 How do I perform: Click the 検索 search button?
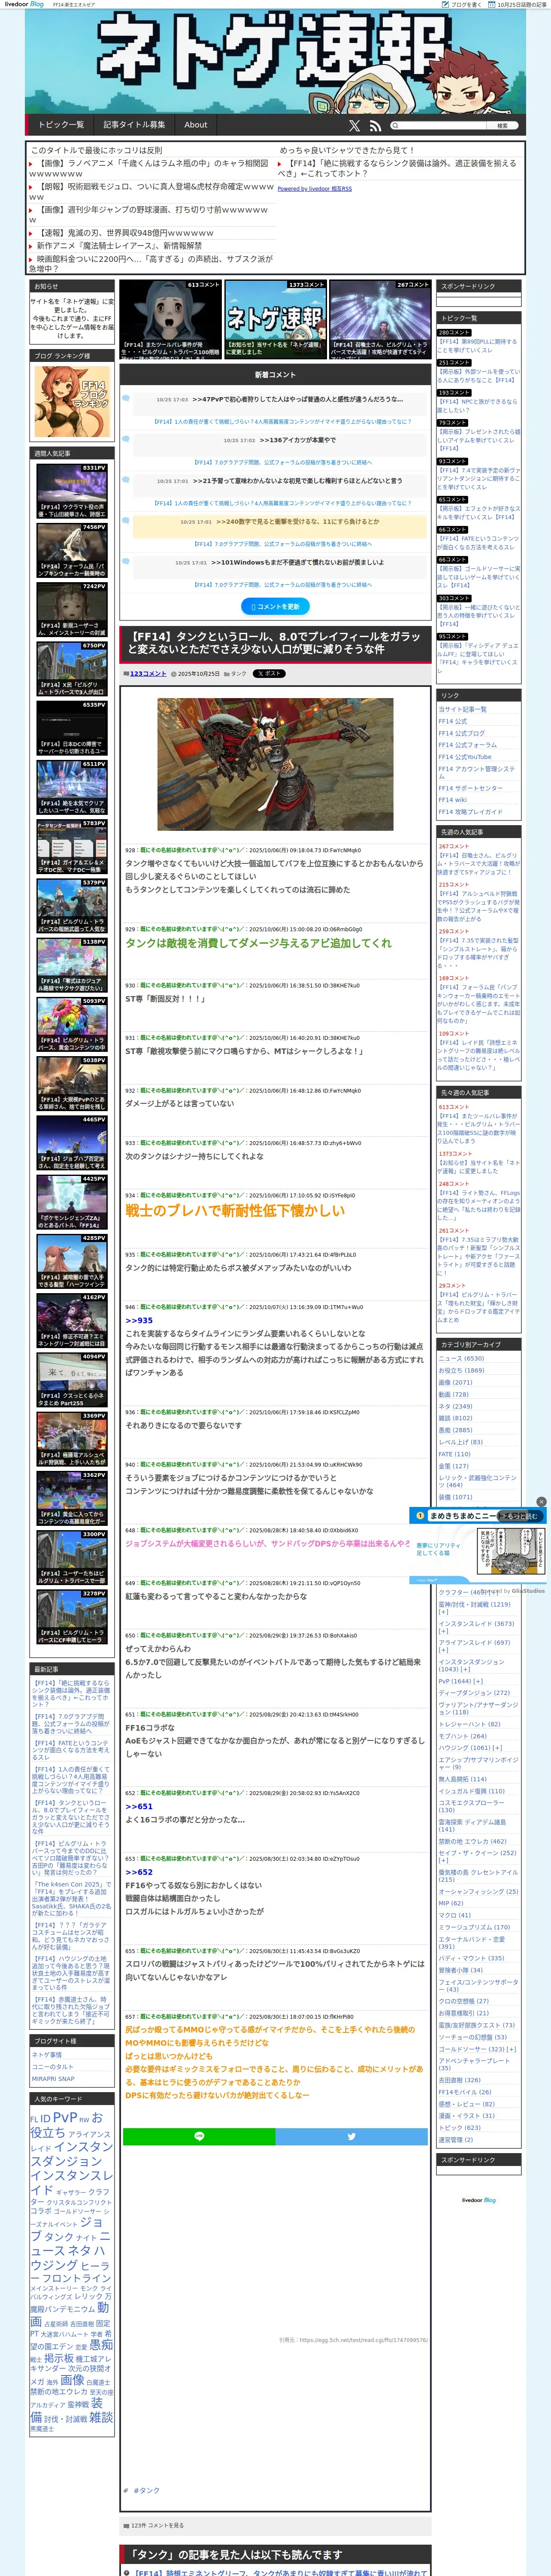pyautogui.click(x=502, y=126)
